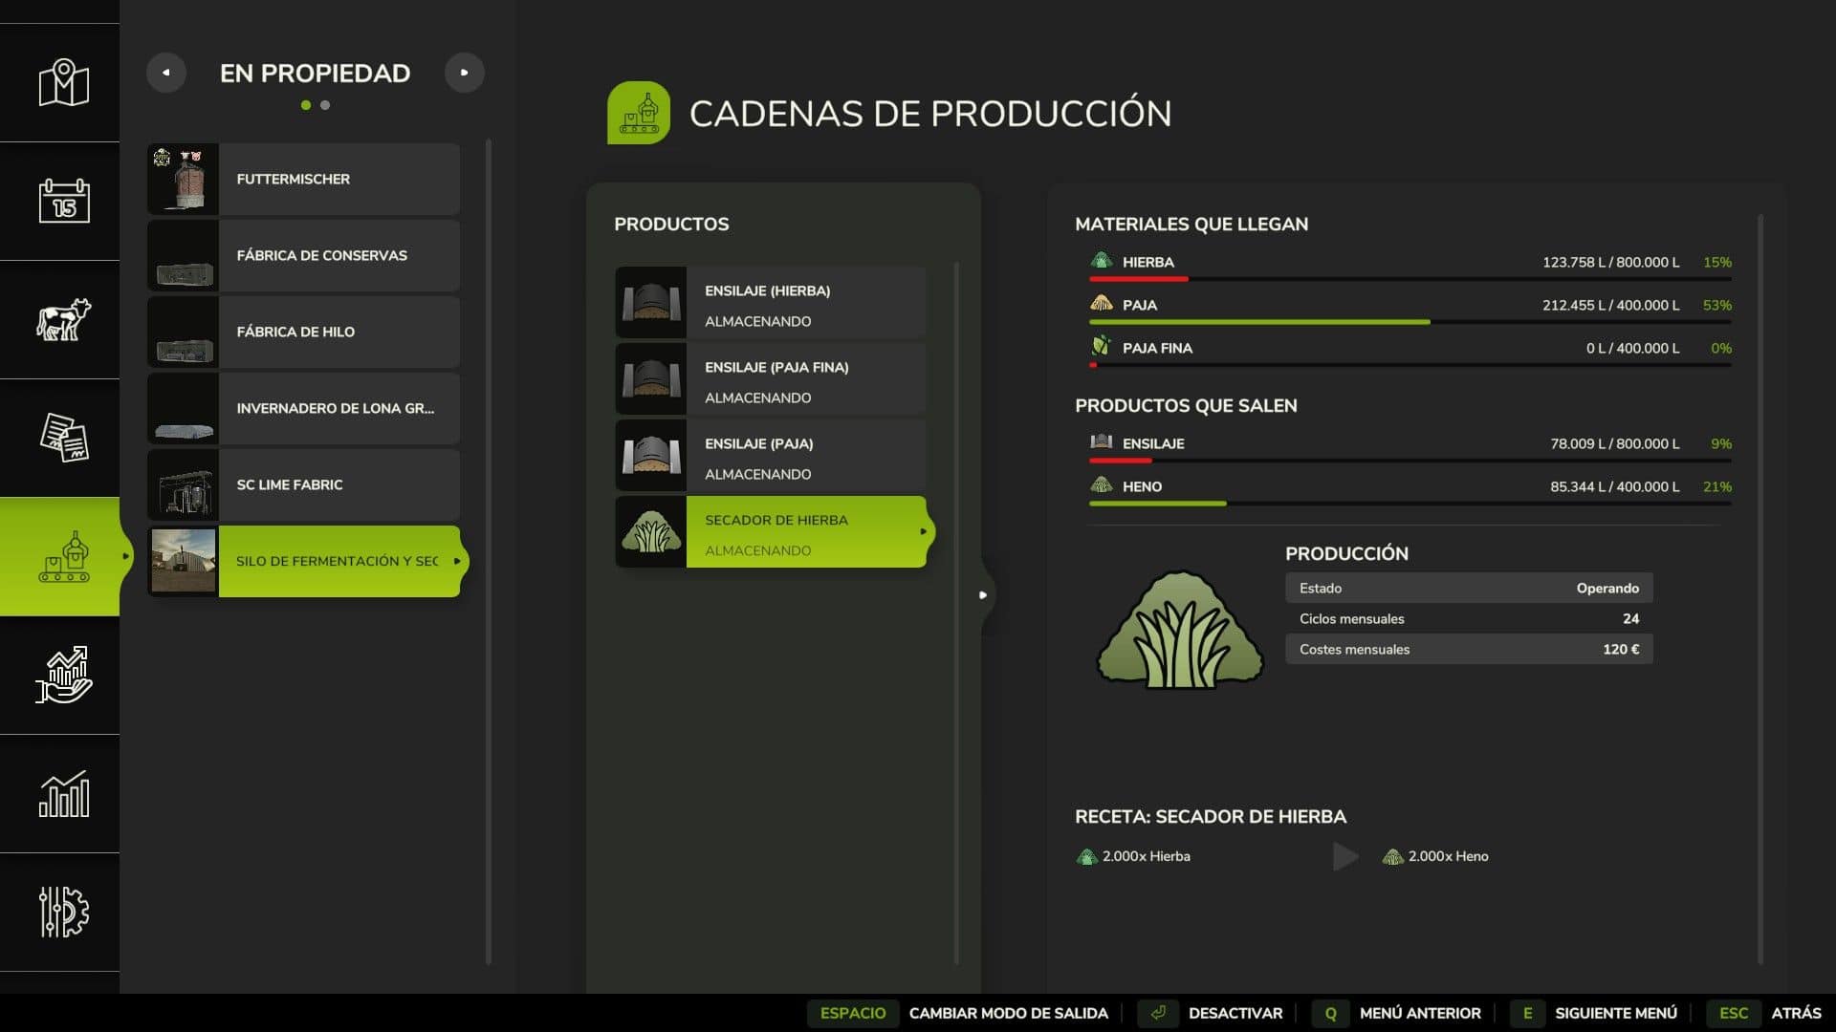Viewport: 1836px width, 1032px height.
Task: Click the right arrow beside EN PROPIEDAD
Action: 465,73
